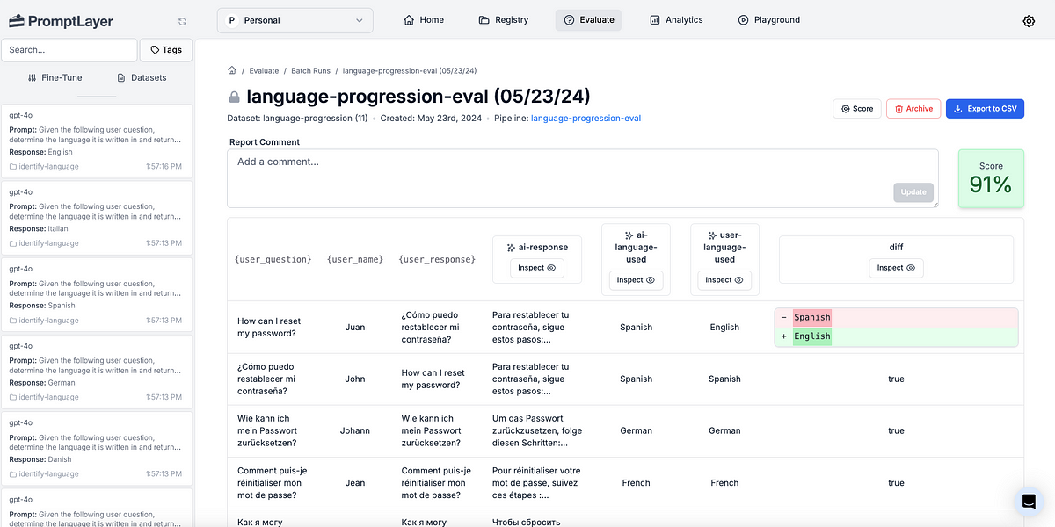Switch to the Analytics tab

[x=676, y=20]
